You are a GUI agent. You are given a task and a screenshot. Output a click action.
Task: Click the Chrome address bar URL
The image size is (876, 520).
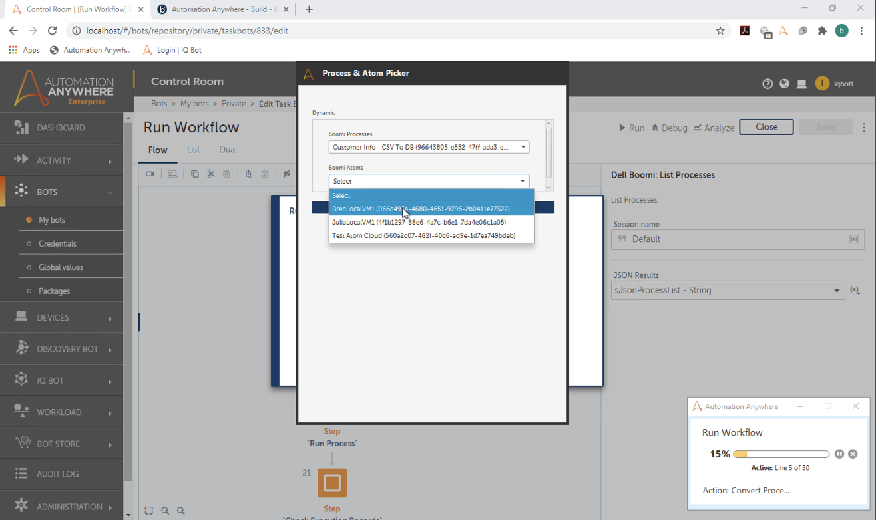pyautogui.click(x=187, y=31)
